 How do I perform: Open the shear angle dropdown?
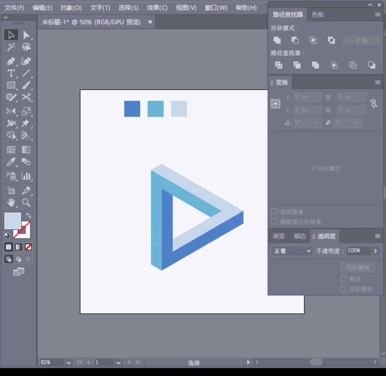357,123
